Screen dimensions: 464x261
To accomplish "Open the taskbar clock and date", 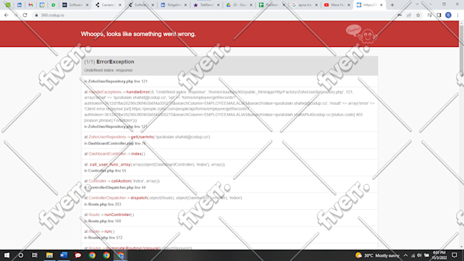I will coord(439,255).
